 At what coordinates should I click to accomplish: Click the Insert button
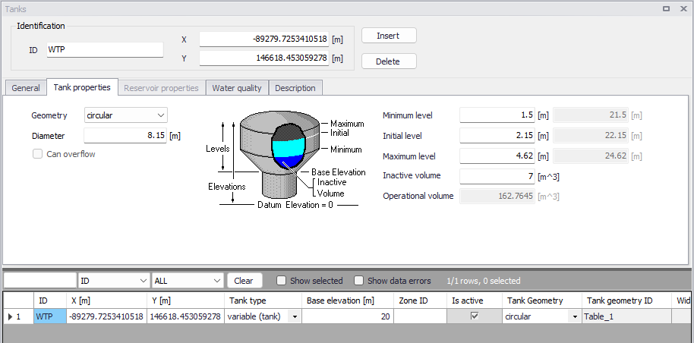[x=389, y=36]
